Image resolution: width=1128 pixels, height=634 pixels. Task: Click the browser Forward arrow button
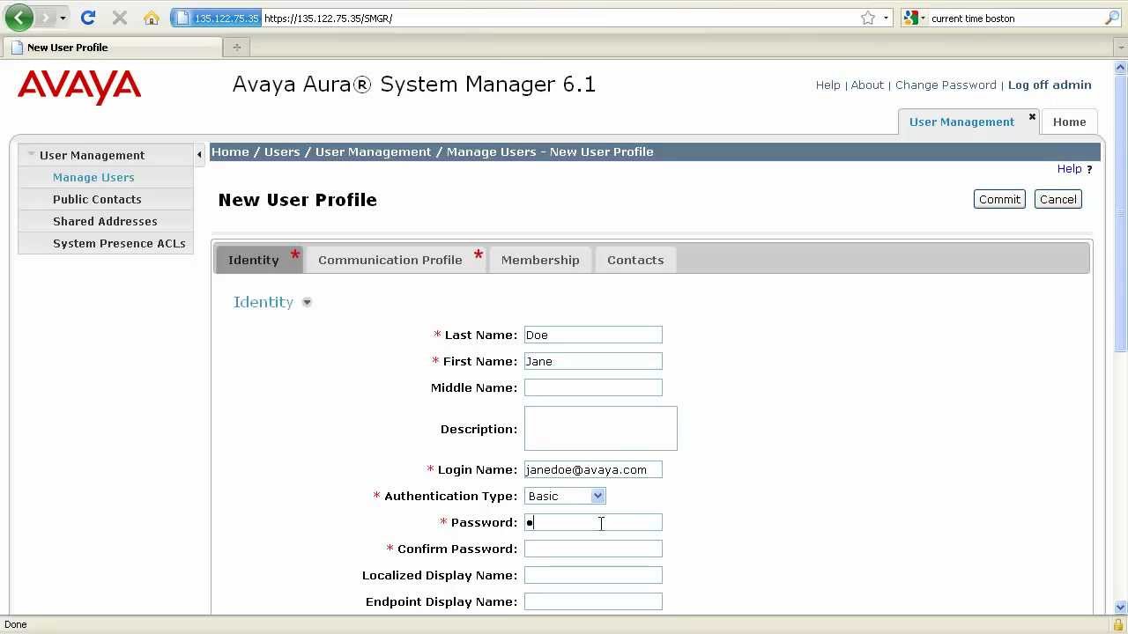[x=45, y=18]
